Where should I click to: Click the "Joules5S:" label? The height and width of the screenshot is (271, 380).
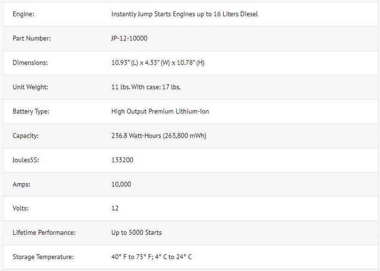pyautogui.click(x=26, y=160)
